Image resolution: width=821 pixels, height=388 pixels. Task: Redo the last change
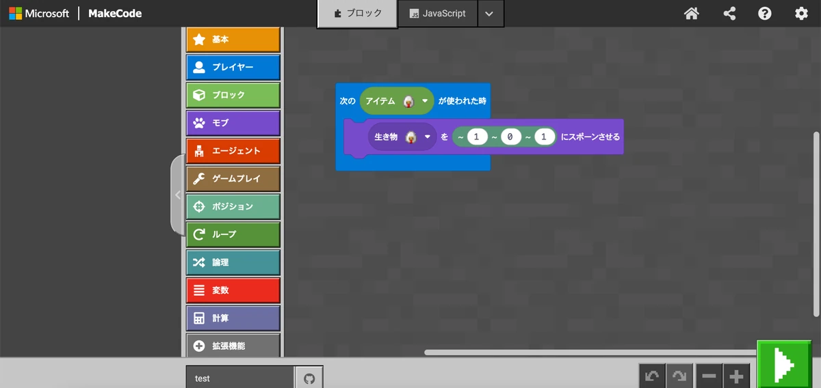point(680,376)
